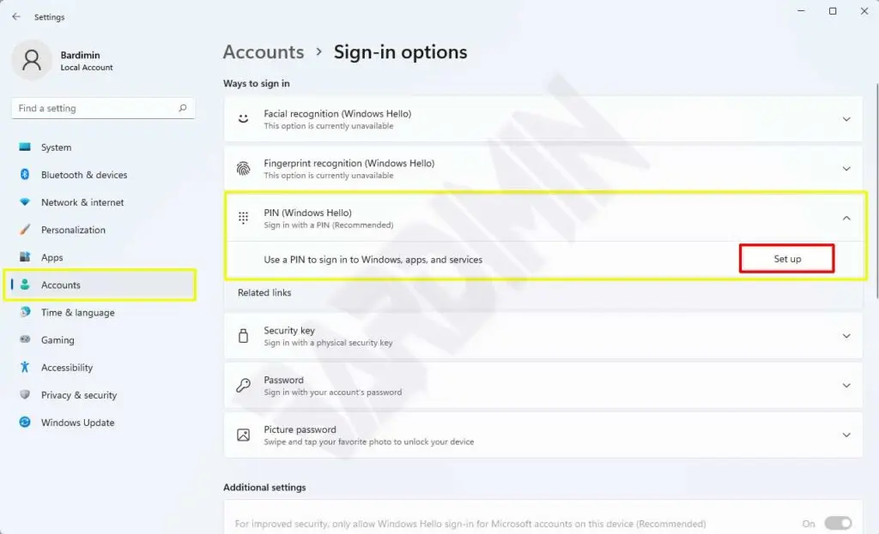Click the Personalization paintbrush icon

click(25, 230)
